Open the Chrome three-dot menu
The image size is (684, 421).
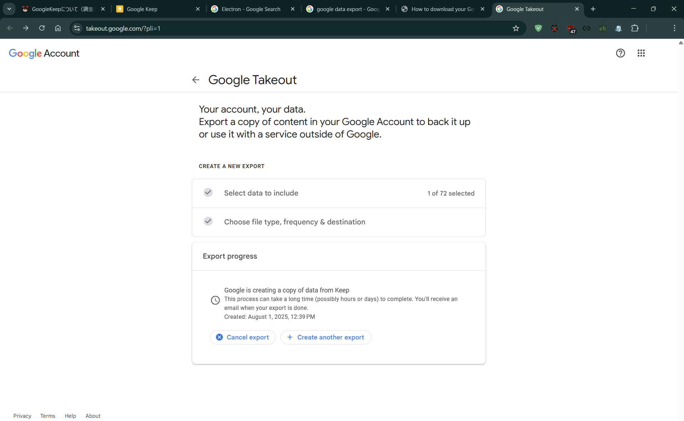pos(674,28)
